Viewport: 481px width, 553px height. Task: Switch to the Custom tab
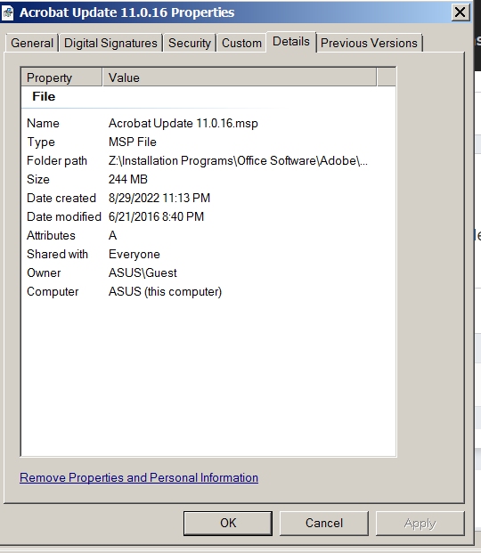[x=241, y=43]
